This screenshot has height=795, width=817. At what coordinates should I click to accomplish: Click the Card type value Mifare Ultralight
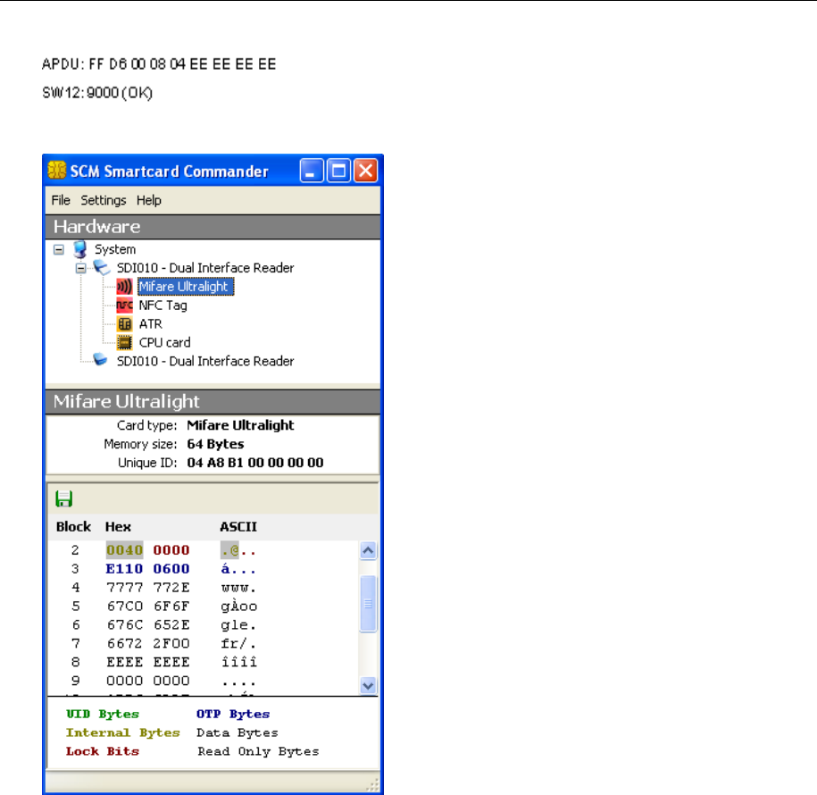240,425
